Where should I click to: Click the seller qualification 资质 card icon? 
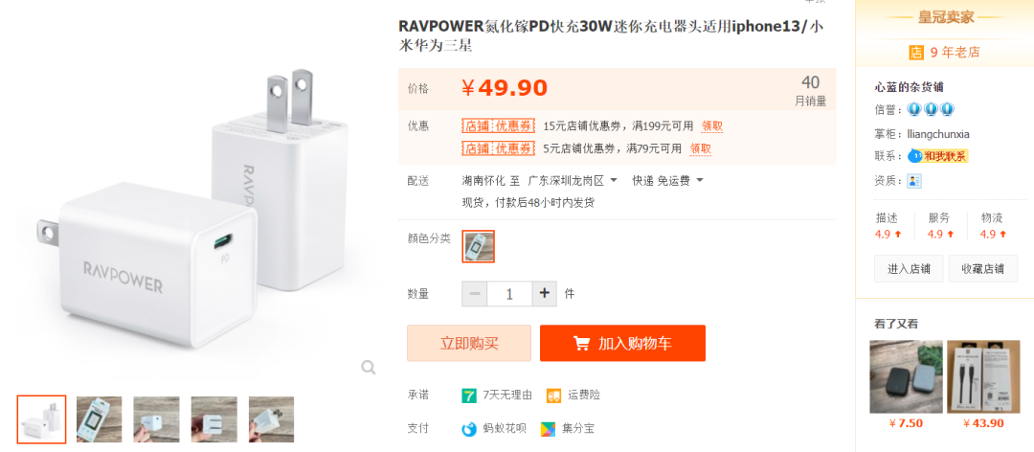click(x=914, y=181)
